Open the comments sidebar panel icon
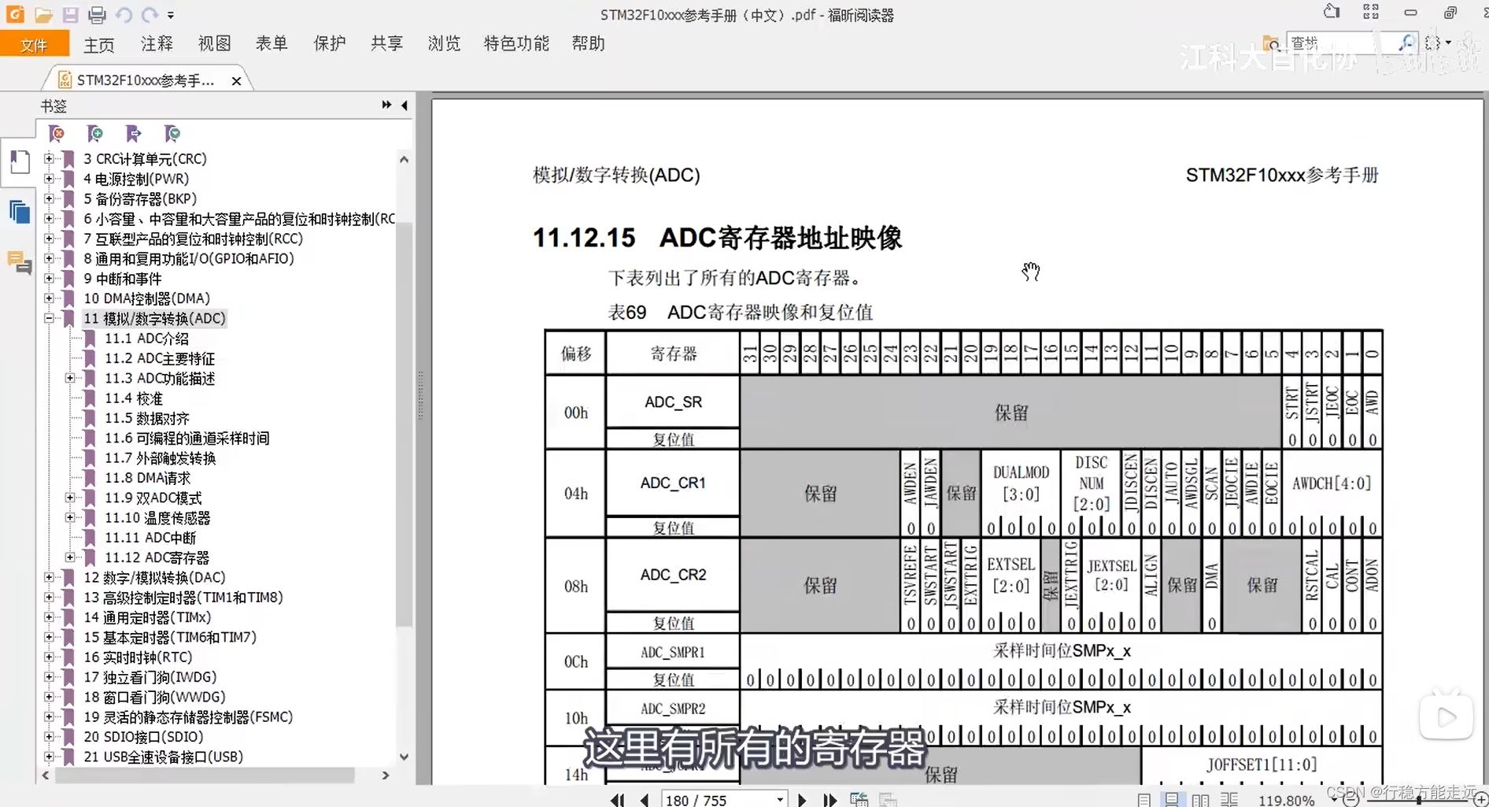The image size is (1489, 807). click(x=20, y=262)
